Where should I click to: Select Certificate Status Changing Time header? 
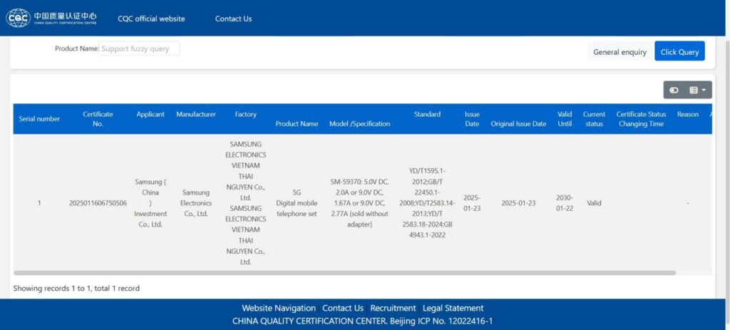click(641, 119)
